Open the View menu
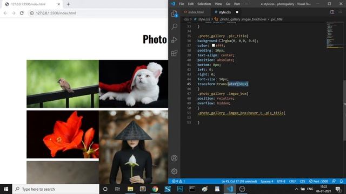The width and height of the screenshot is (346, 194). pyautogui.click(x=218, y=4)
